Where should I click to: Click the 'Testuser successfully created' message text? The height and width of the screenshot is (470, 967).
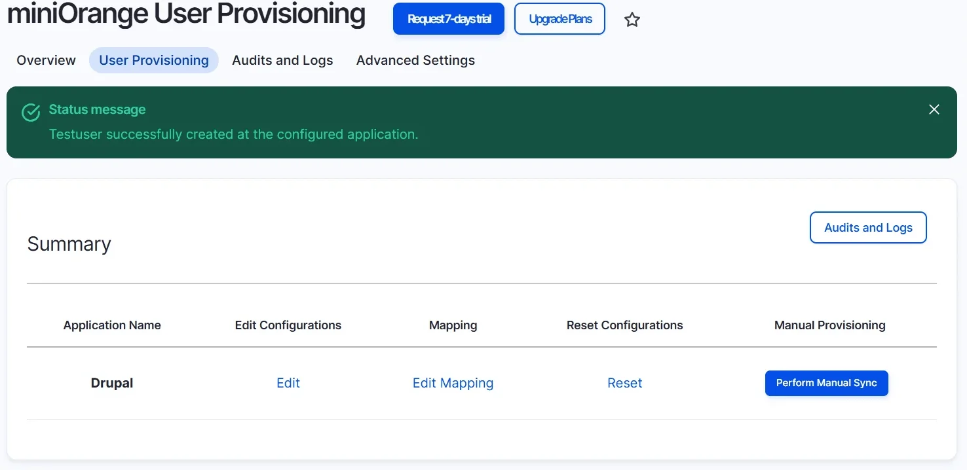[x=233, y=134]
